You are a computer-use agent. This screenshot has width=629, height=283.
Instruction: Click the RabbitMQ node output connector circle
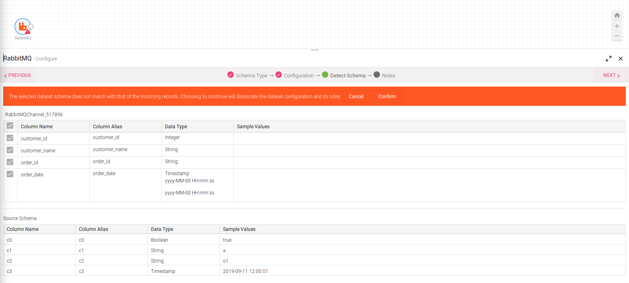31,26
